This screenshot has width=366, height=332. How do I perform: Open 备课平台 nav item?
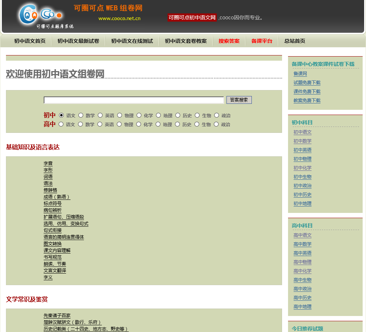(262, 41)
